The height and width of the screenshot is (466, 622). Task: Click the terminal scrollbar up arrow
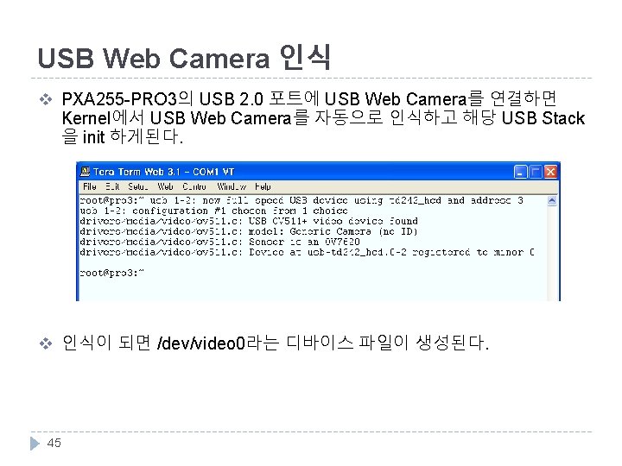[x=552, y=201]
